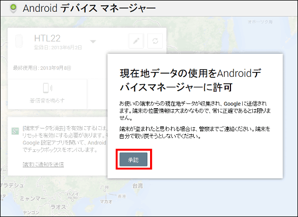Click the Android デバイス マネージャー title

[89, 8]
